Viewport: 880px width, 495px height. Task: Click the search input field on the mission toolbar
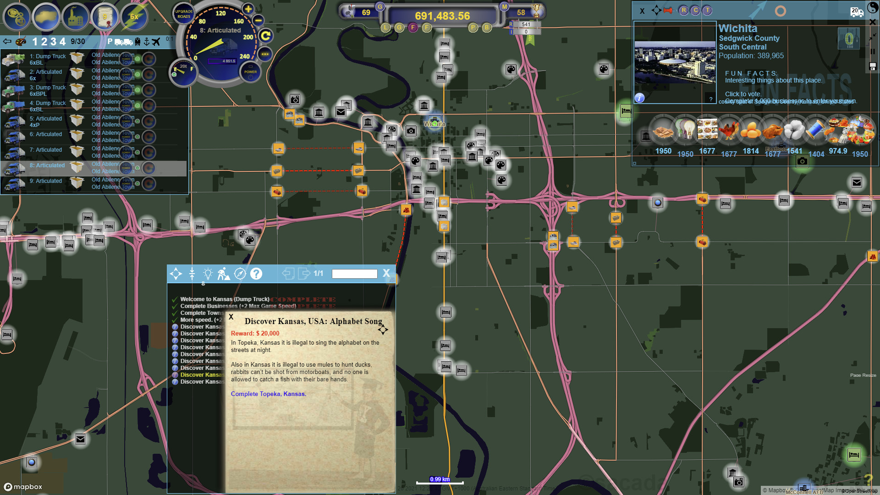pos(354,274)
